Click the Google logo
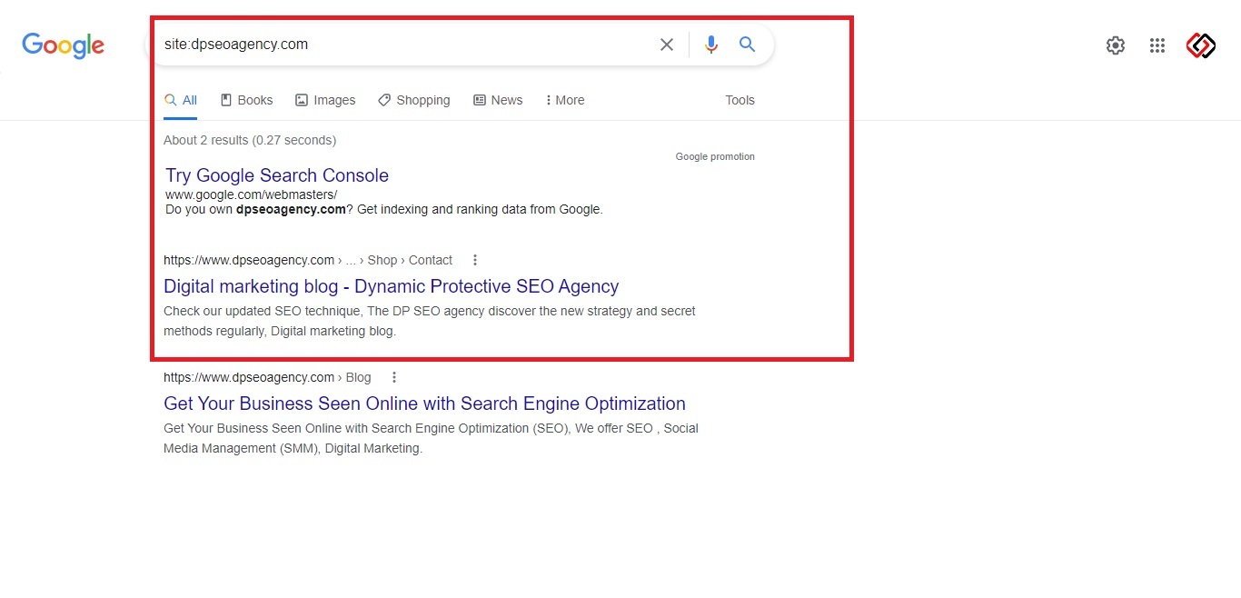The height and width of the screenshot is (598, 1241). (63, 45)
